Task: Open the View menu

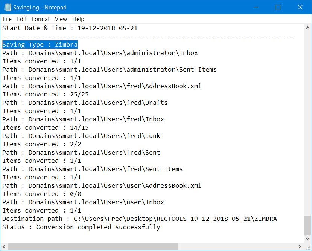Action: (61, 19)
